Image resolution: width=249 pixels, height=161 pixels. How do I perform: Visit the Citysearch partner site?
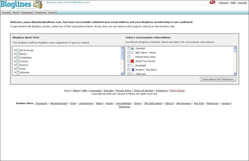(41, 103)
